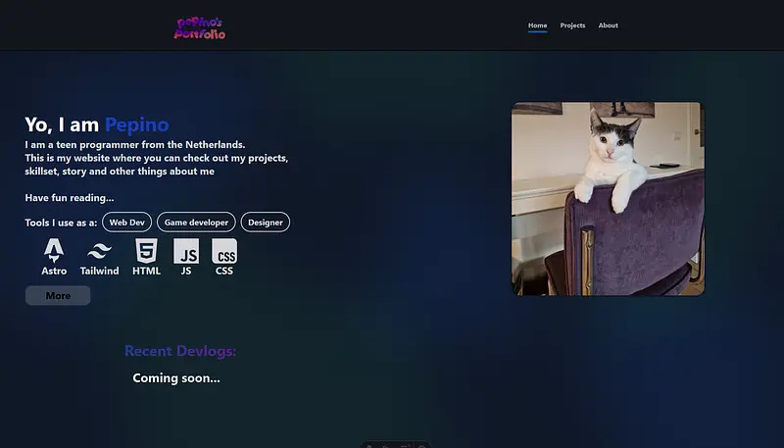Open the About page
Screen dimensions: 784x448
(608, 25)
